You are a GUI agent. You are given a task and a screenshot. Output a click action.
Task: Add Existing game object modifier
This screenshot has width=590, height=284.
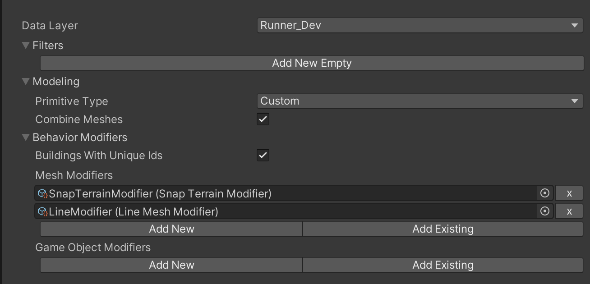click(x=443, y=265)
